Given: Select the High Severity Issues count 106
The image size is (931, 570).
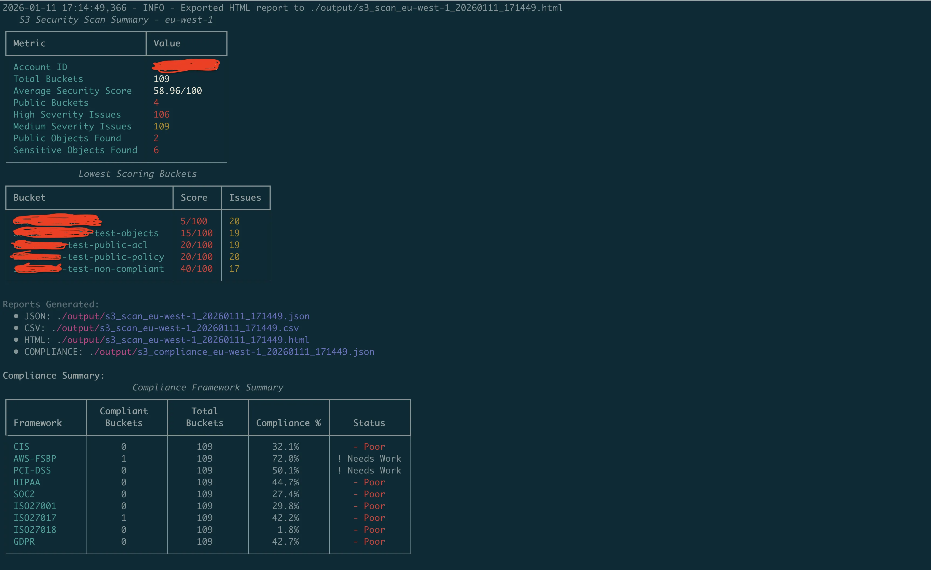Looking at the screenshot, I should tap(161, 115).
